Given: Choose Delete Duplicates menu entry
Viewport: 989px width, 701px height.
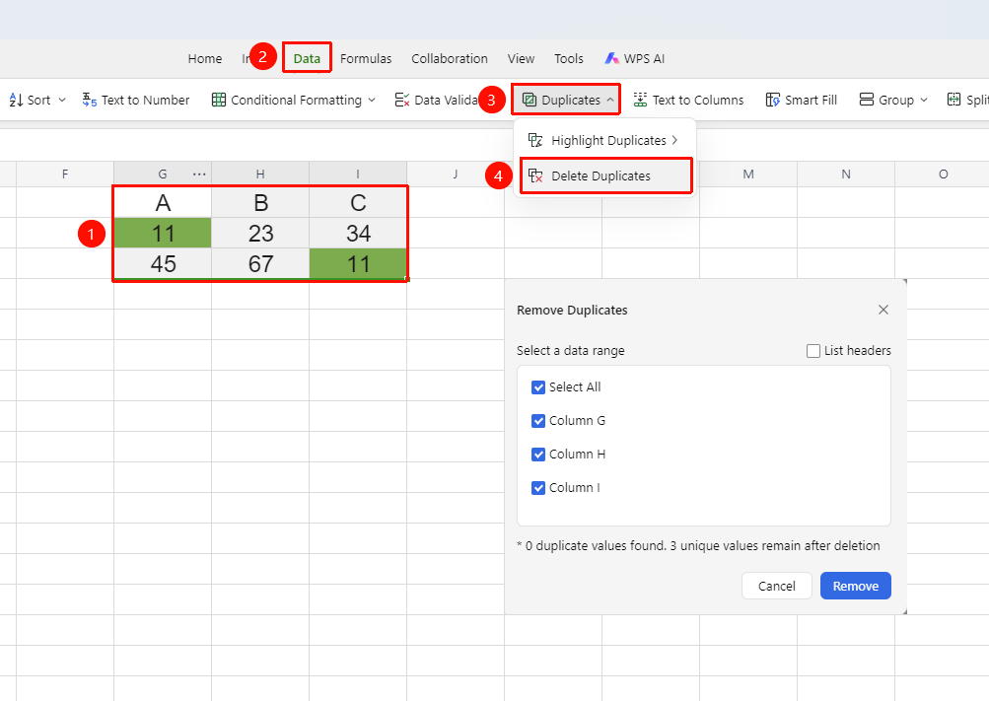Looking at the screenshot, I should 605,175.
